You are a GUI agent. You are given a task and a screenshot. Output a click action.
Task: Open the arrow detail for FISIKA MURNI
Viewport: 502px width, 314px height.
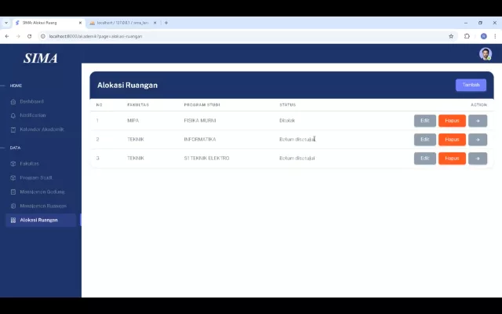pos(478,121)
